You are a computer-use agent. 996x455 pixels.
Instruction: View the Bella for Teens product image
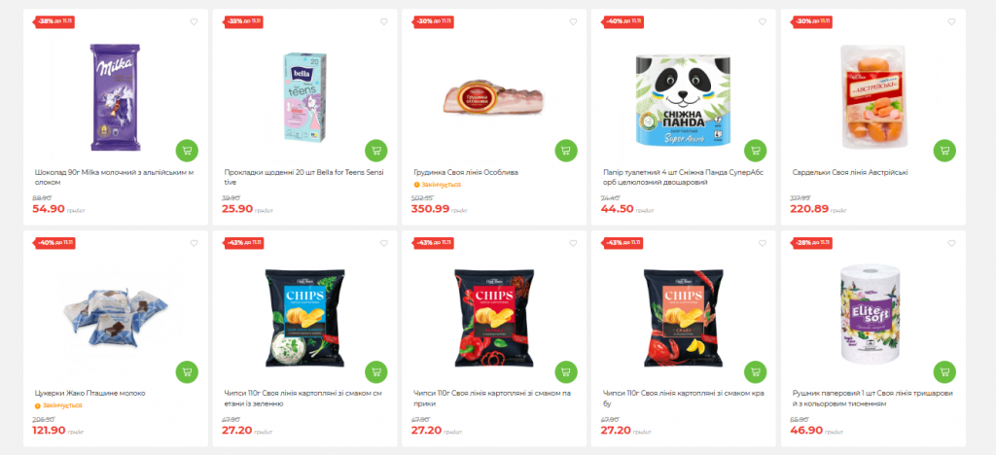[304, 96]
